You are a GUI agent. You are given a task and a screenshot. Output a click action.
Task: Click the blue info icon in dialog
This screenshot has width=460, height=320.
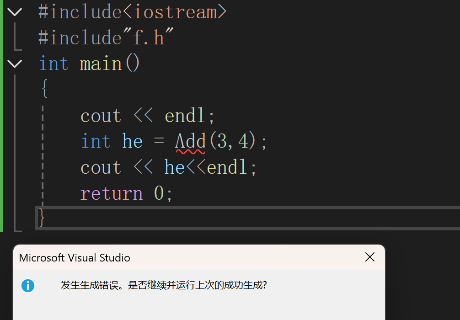pyautogui.click(x=28, y=285)
